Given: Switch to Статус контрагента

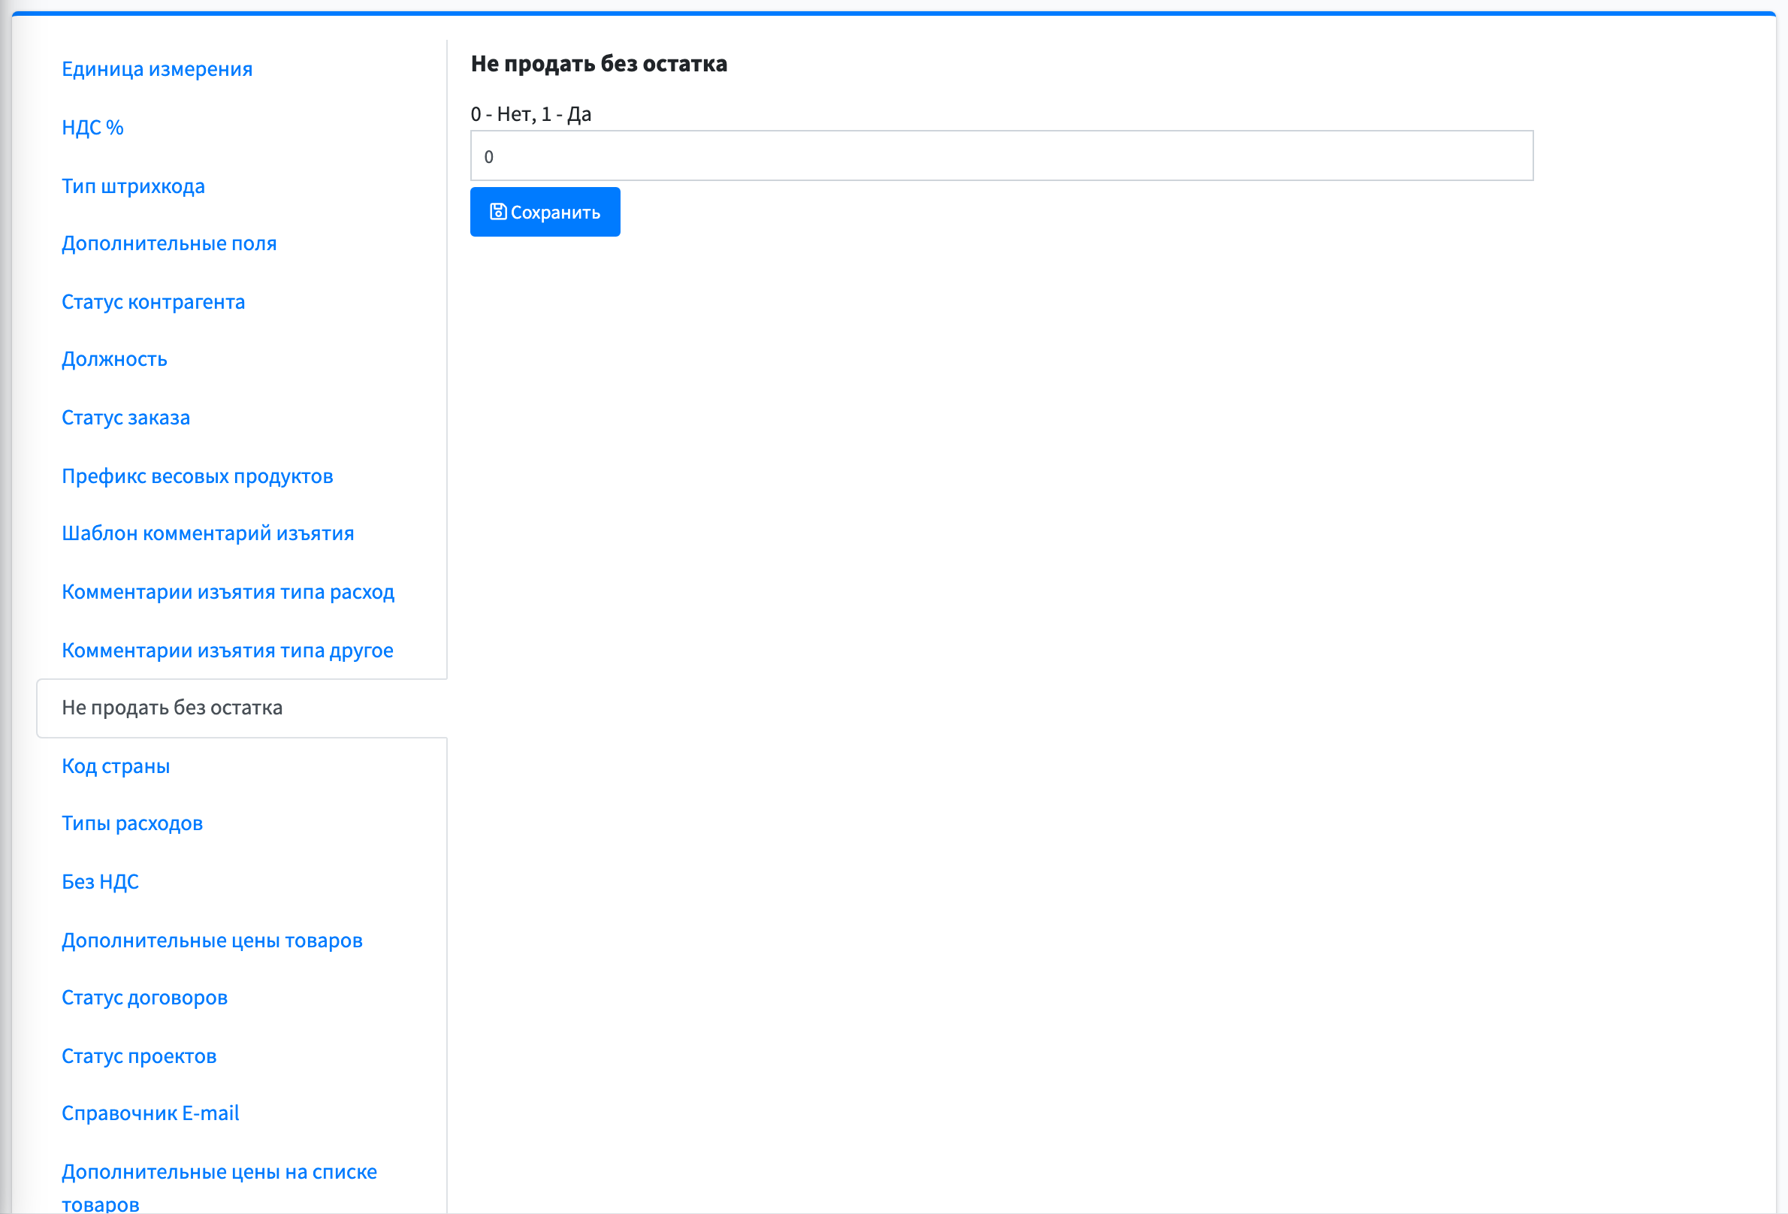Looking at the screenshot, I should (153, 301).
